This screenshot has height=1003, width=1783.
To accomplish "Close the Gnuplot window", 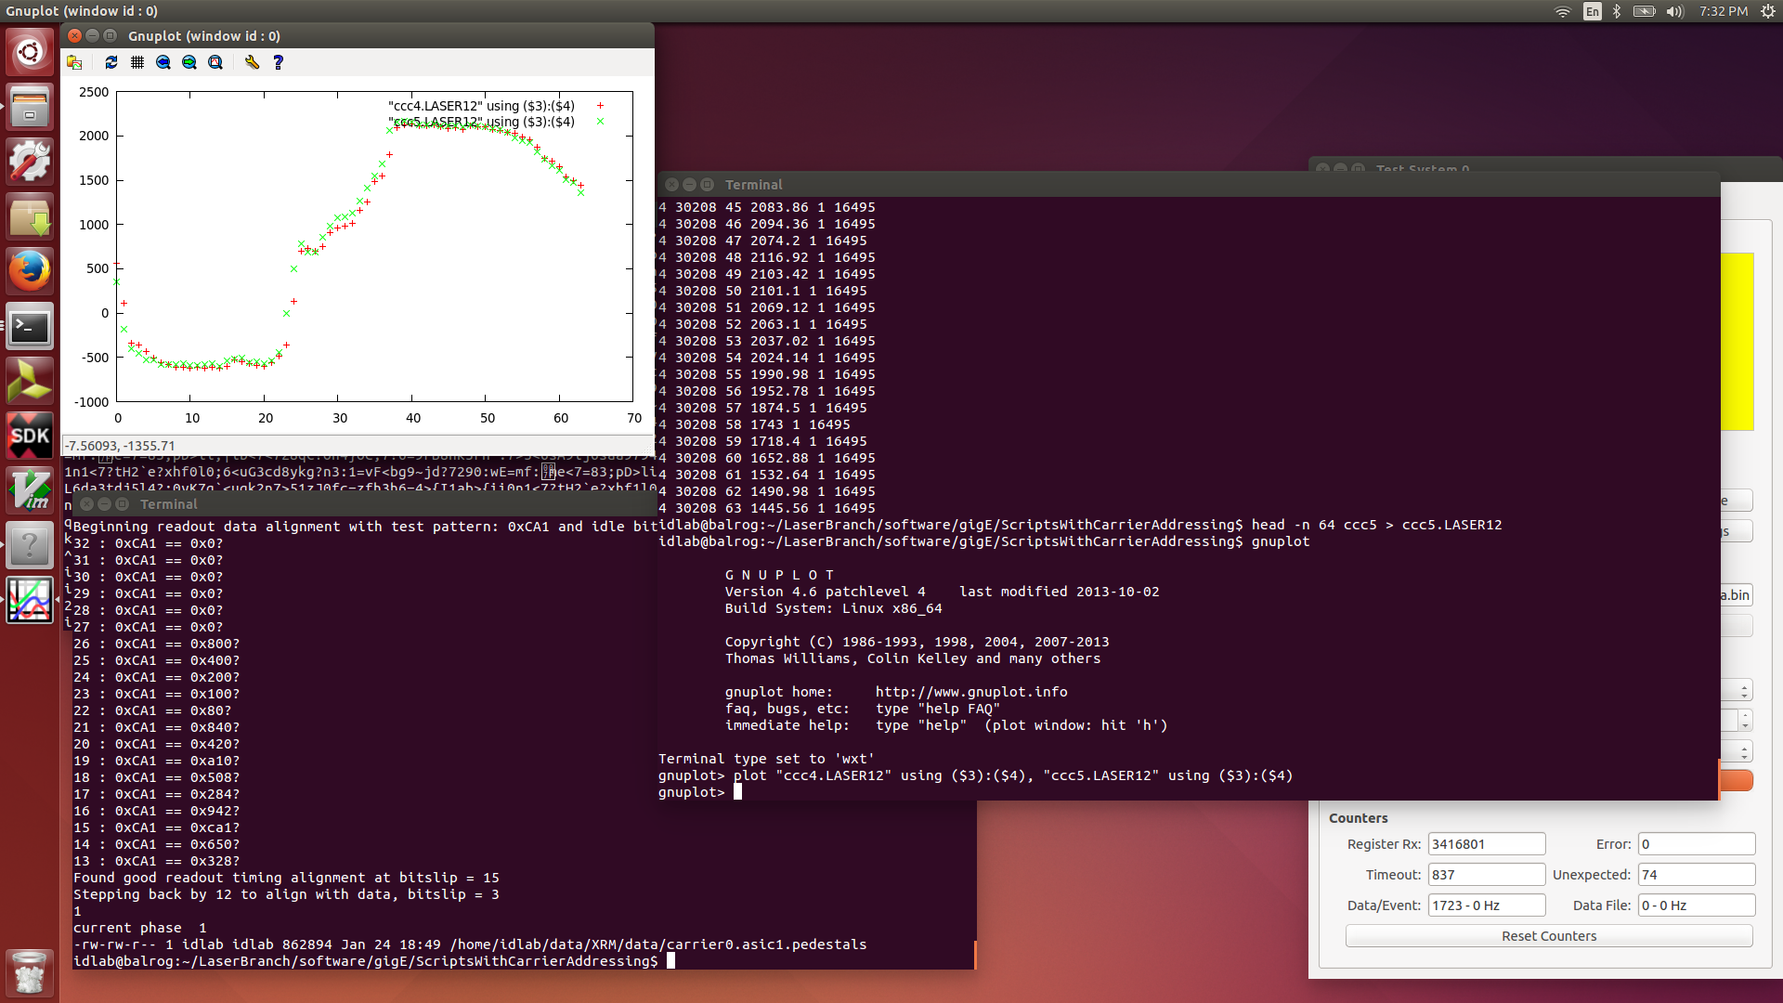I will pyautogui.click(x=74, y=35).
